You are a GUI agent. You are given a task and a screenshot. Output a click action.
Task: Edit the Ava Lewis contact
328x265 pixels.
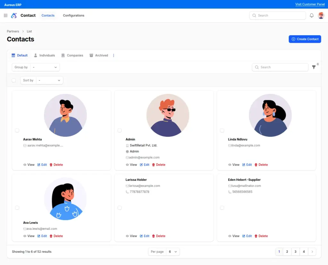[42, 236]
